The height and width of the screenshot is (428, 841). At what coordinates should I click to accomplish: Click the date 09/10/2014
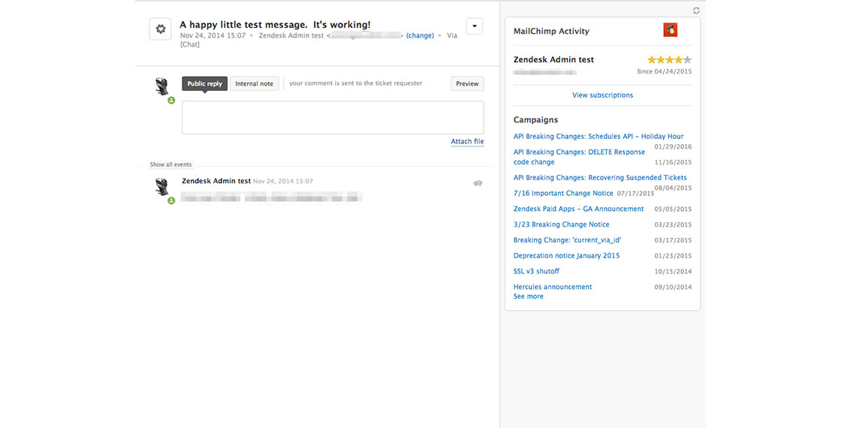[673, 287]
